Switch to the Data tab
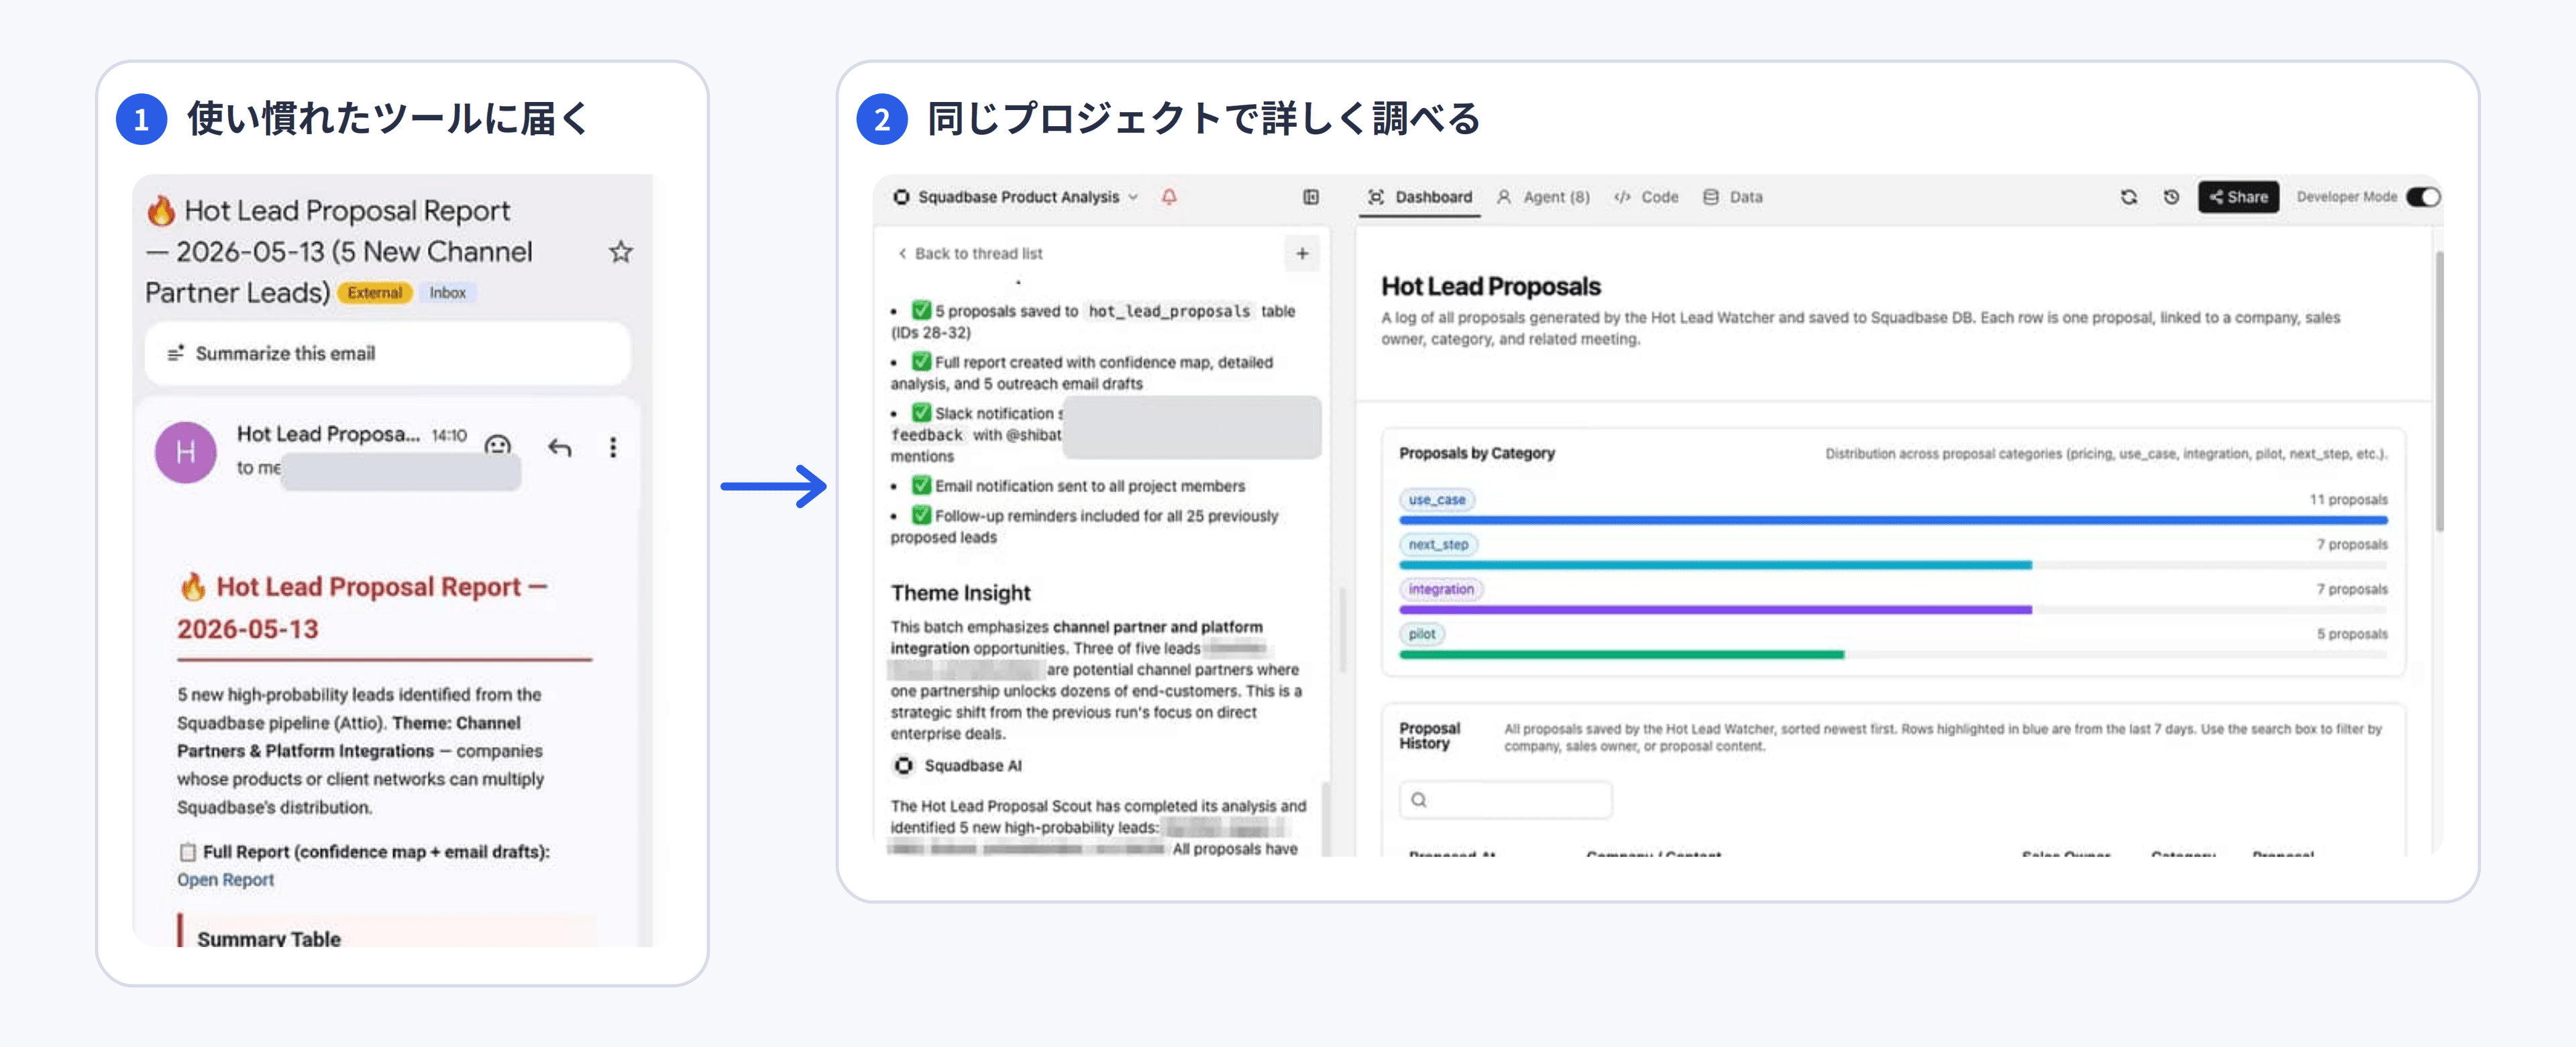 [x=1733, y=197]
